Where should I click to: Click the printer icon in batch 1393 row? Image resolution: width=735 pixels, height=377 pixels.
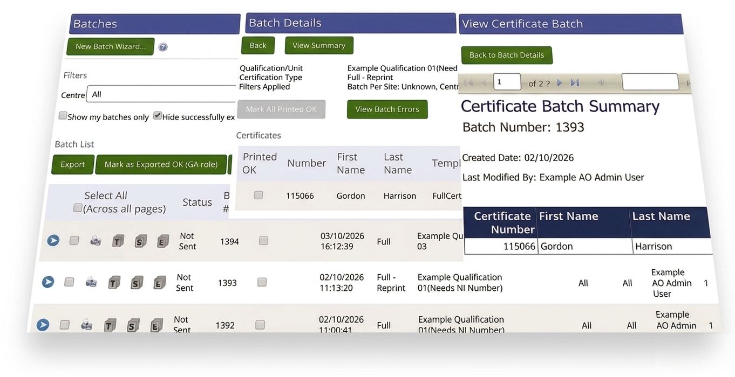[x=91, y=282]
